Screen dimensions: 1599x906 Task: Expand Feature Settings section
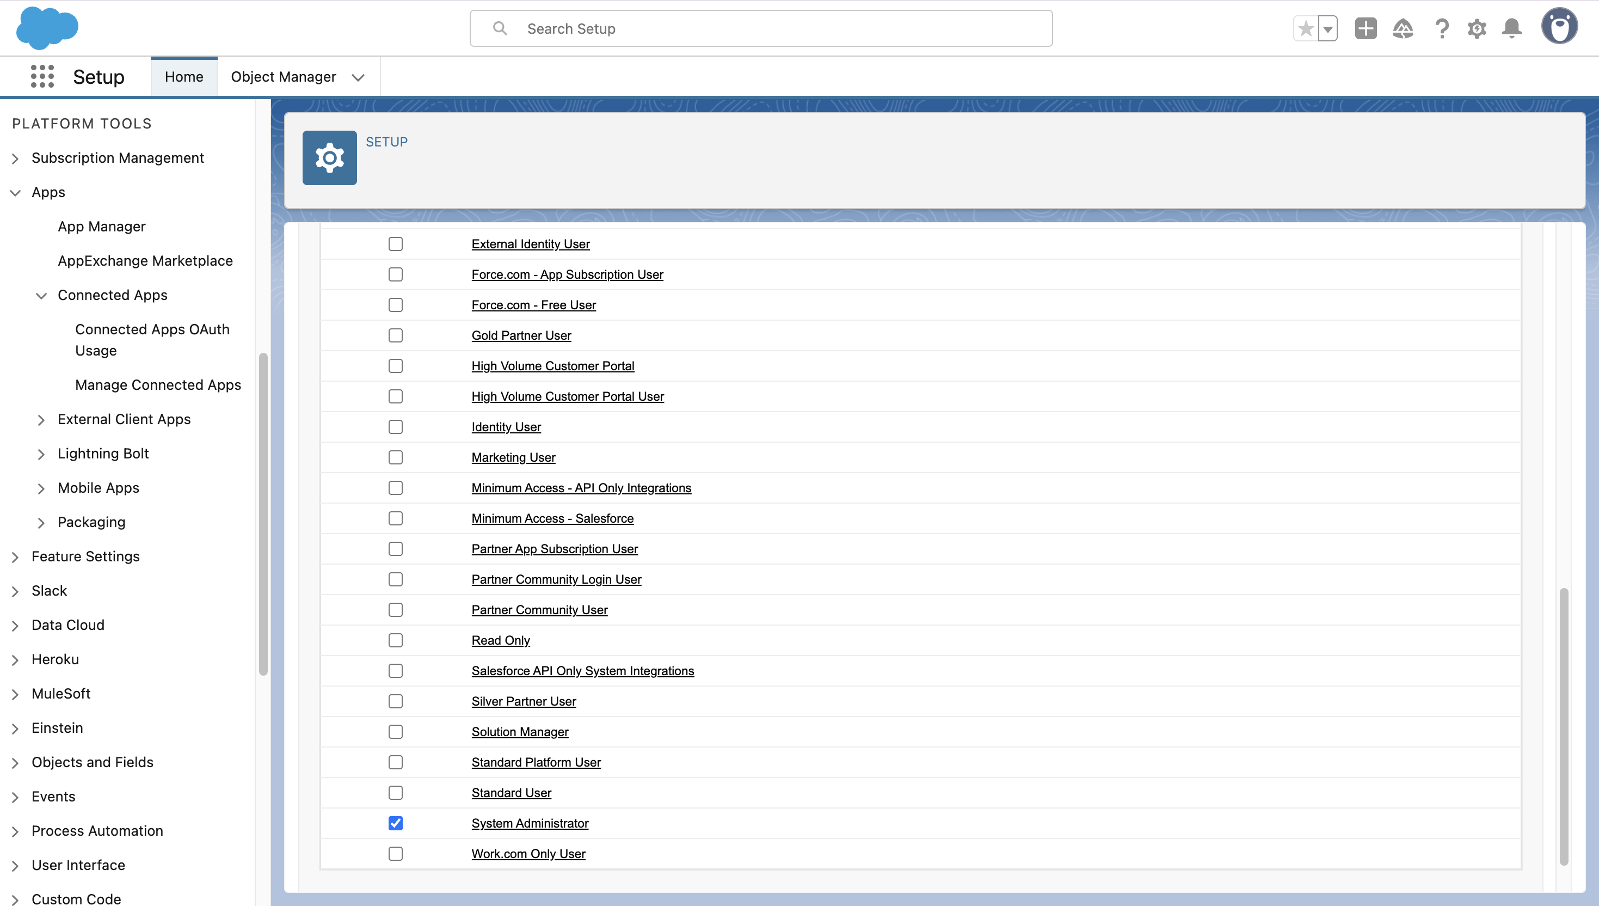tap(16, 557)
